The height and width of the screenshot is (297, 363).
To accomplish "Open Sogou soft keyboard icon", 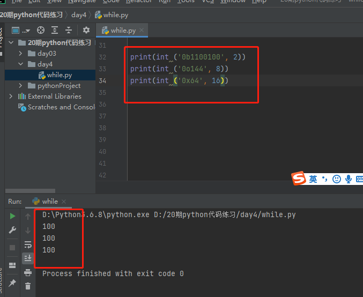I will coord(359,179).
